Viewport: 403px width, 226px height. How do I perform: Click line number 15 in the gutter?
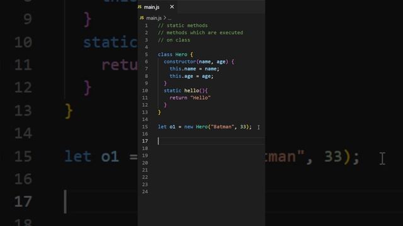click(x=145, y=127)
